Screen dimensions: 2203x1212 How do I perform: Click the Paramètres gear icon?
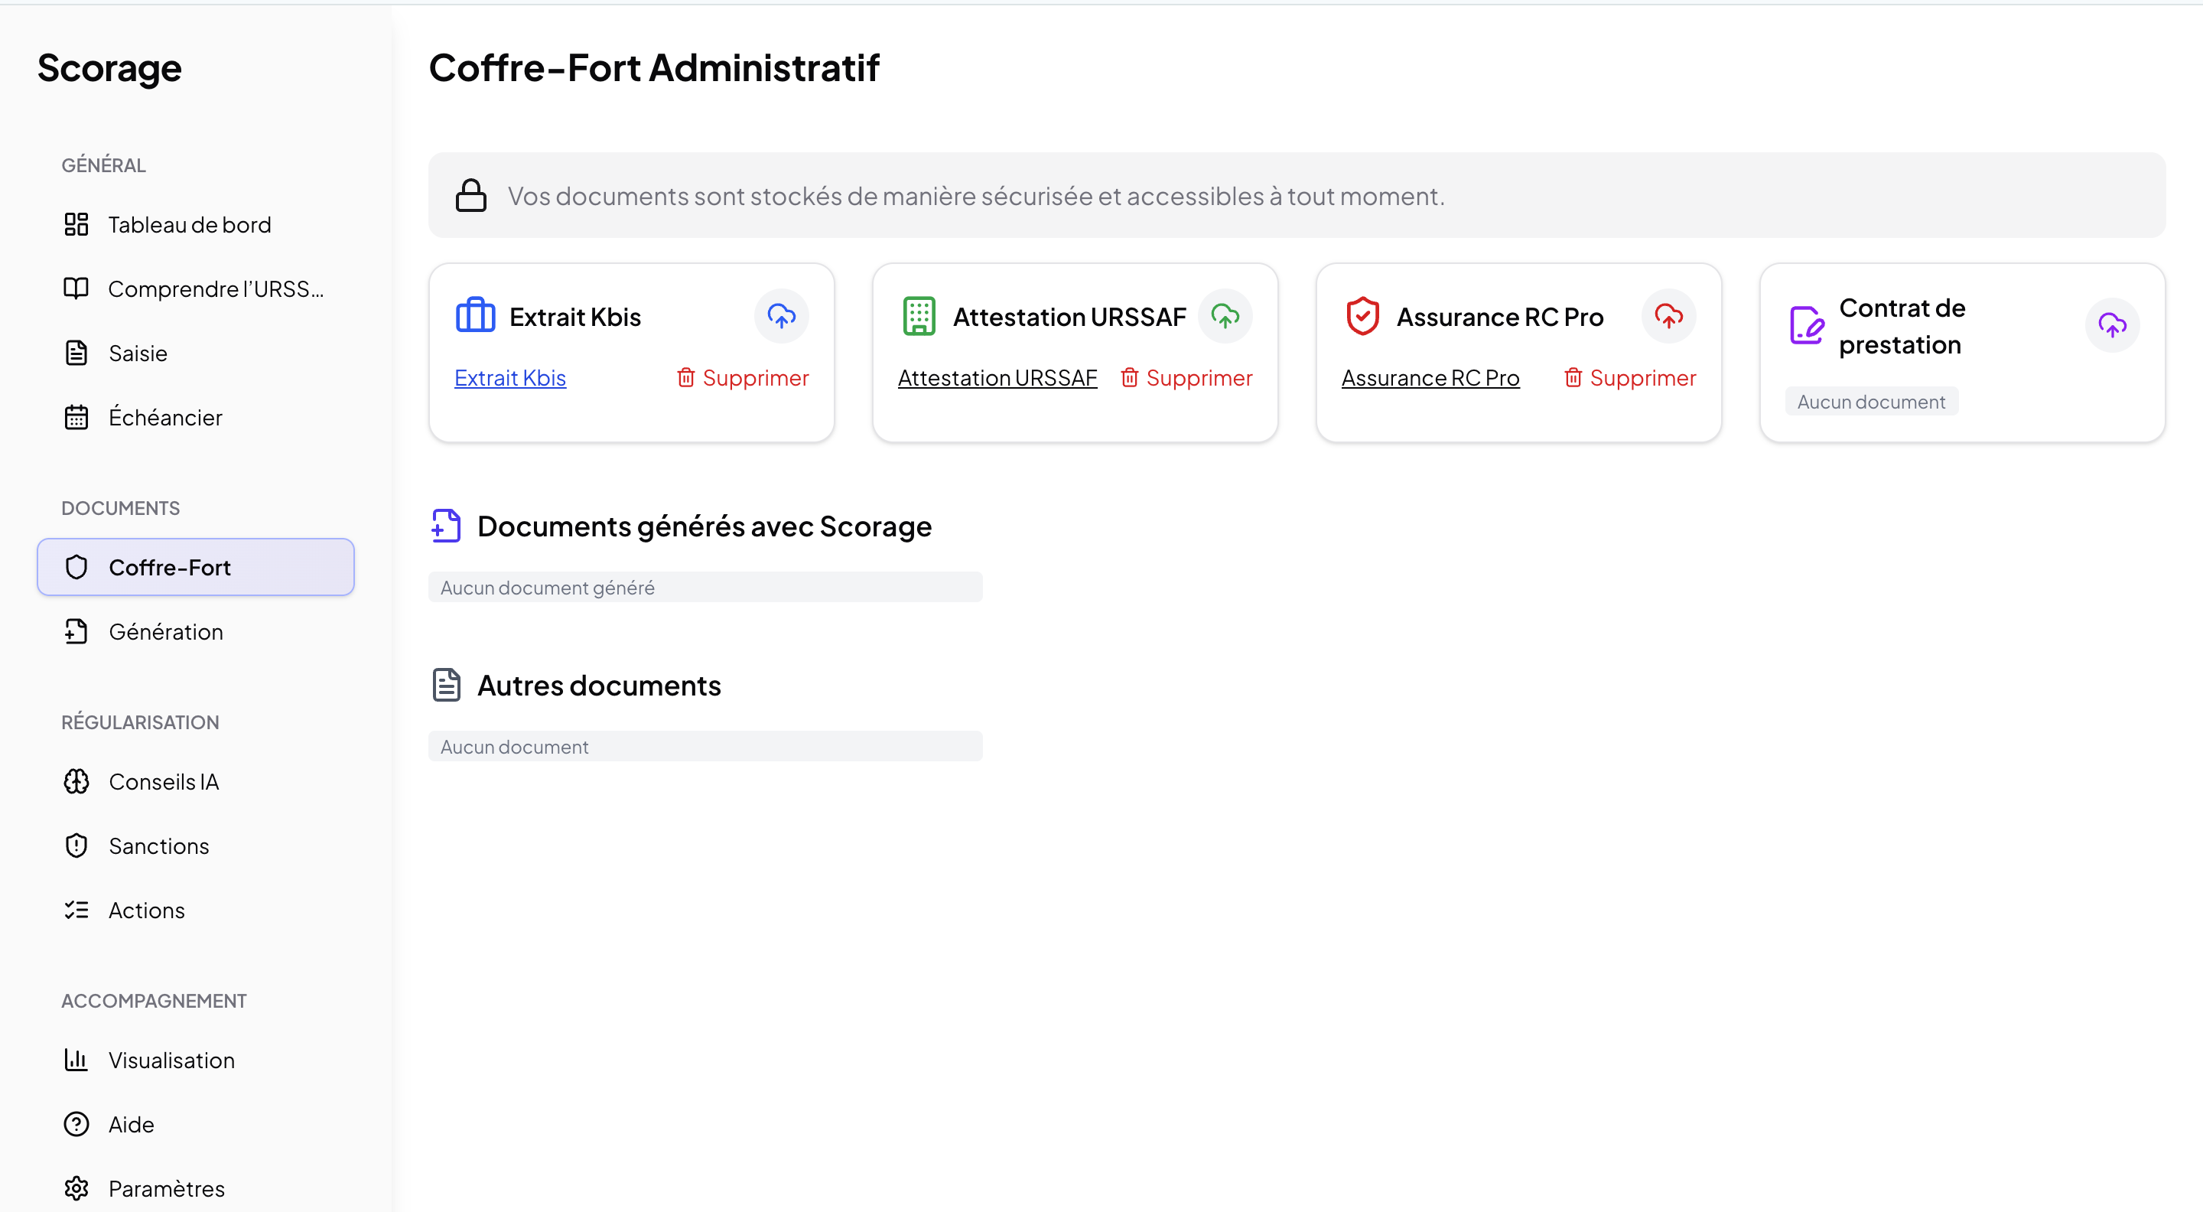[76, 1188]
